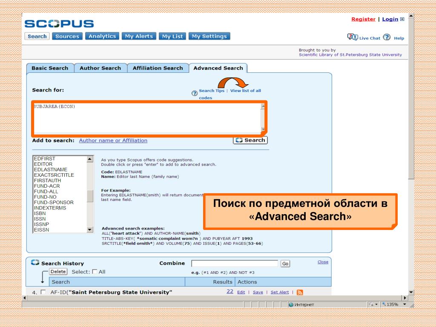436x327 pixels.
Task: Click the Delete button in Search History
Action: click(58, 272)
